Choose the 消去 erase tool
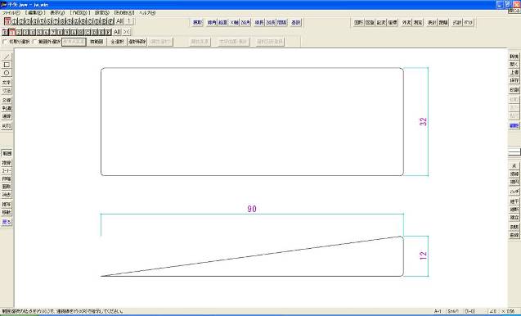521x316 pixels. point(7,195)
